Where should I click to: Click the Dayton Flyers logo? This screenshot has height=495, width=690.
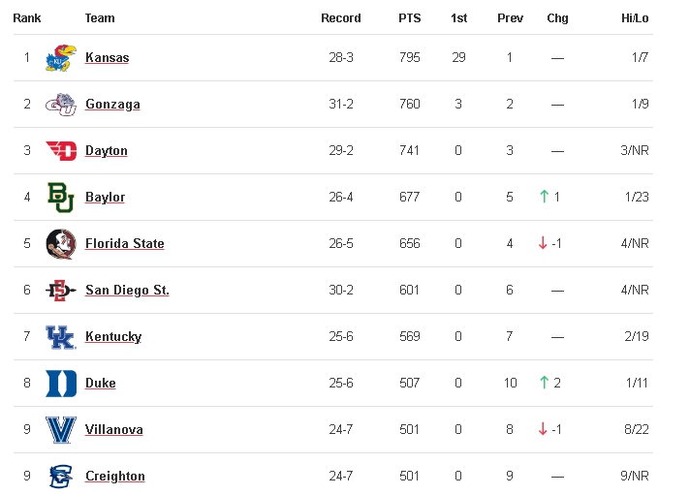pyautogui.click(x=61, y=151)
